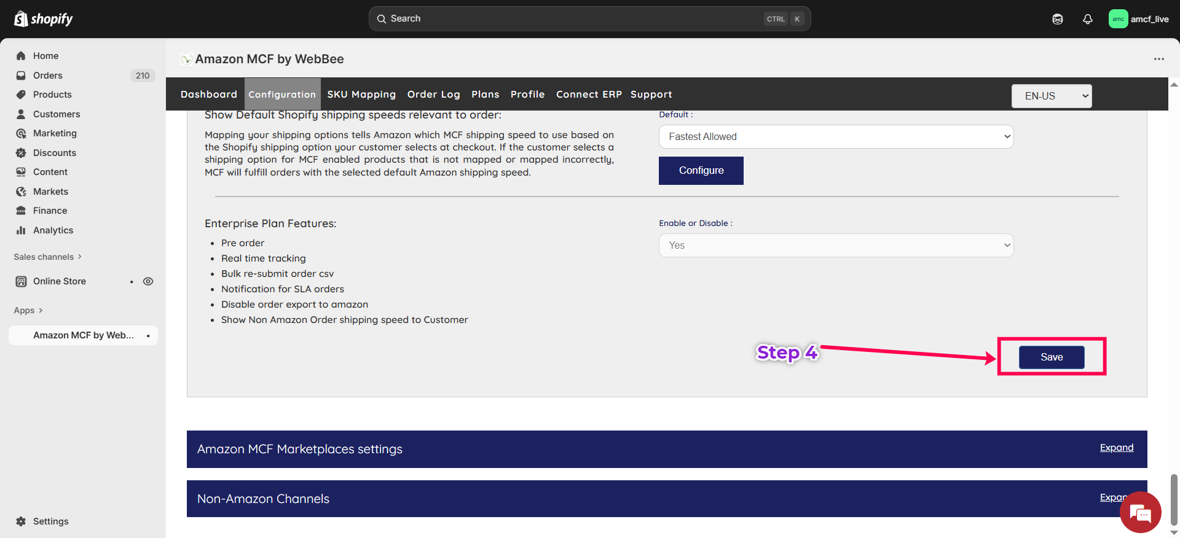Open the notifications bell
This screenshot has height=538, width=1180.
coord(1087,19)
